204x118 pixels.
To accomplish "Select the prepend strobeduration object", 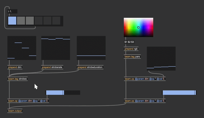I will pos(90,67).
